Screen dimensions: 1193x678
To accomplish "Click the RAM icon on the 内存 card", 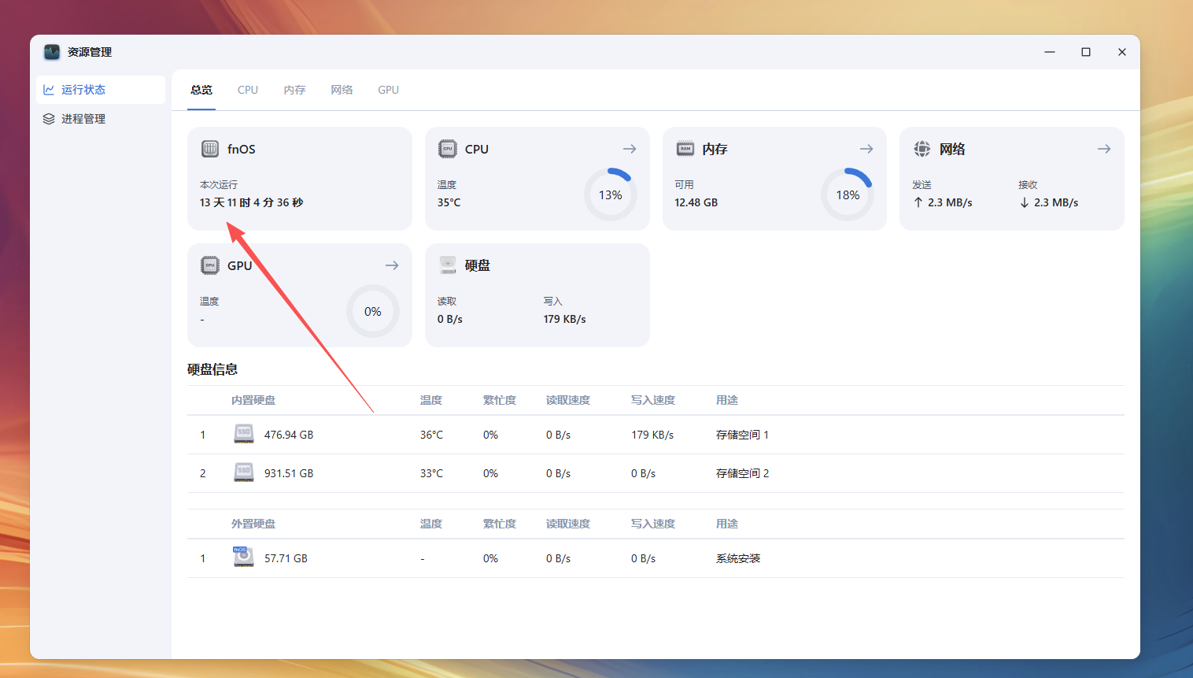I will pyautogui.click(x=685, y=149).
